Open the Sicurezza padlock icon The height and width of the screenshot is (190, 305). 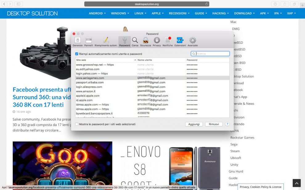[x=145, y=42]
